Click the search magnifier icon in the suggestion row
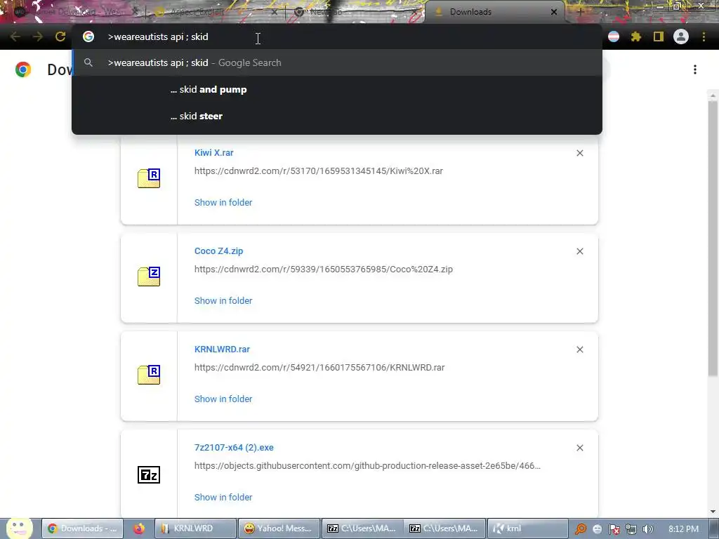The width and height of the screenshot is (719, 539). pos(88,62)
